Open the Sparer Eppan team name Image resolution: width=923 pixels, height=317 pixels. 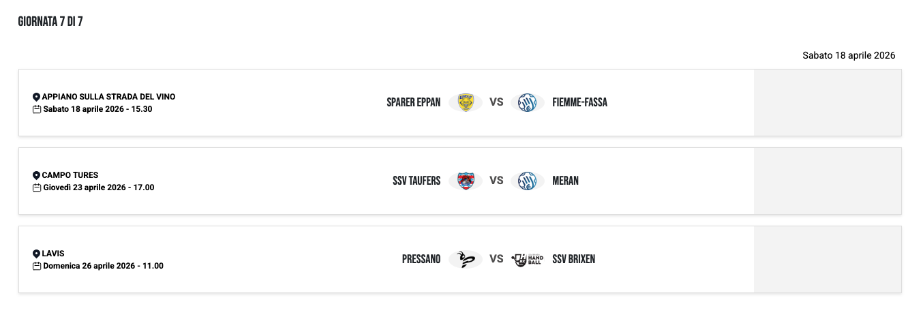pyautogui.click(x=413, y=102)
